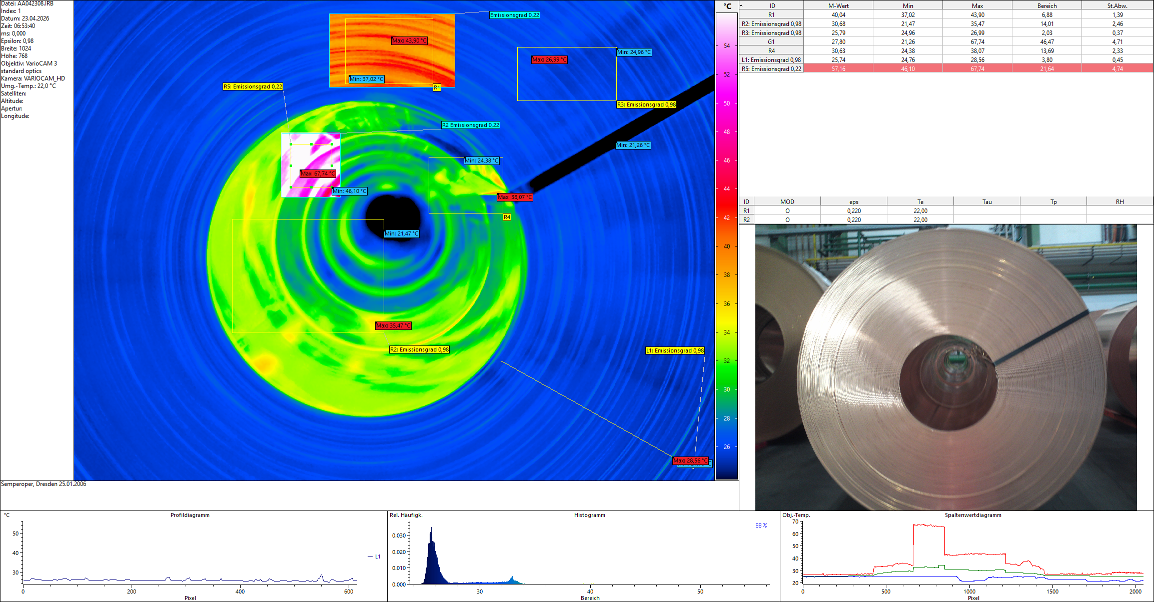Click the Bereich value 46,47 in row G1
The image size is (1154, 602).
point(1047,42)
